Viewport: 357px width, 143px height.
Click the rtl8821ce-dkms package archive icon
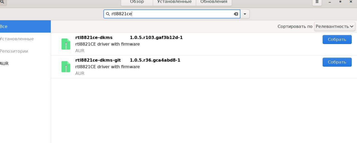(x=66, y=44)
